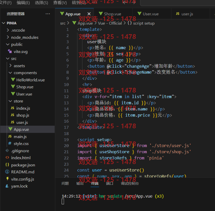This screenshot has height=211, width=215.
Task: Click the terminal cursor input area
Action: [x=63, y=201]
